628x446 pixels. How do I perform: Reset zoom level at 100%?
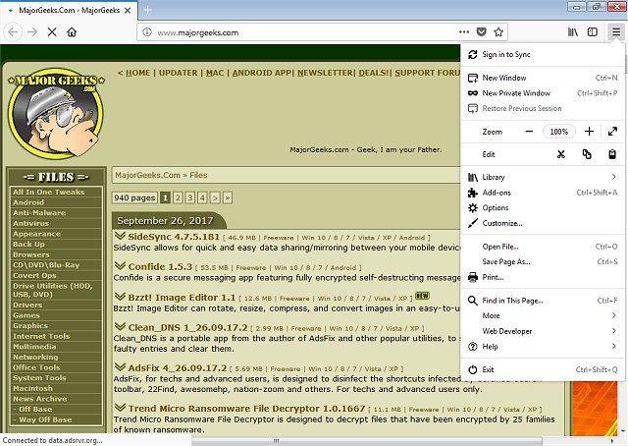(558, 132)
